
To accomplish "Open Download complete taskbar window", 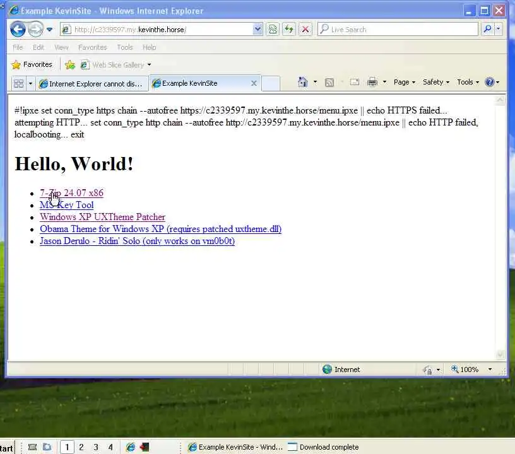I will coord(324,447).
